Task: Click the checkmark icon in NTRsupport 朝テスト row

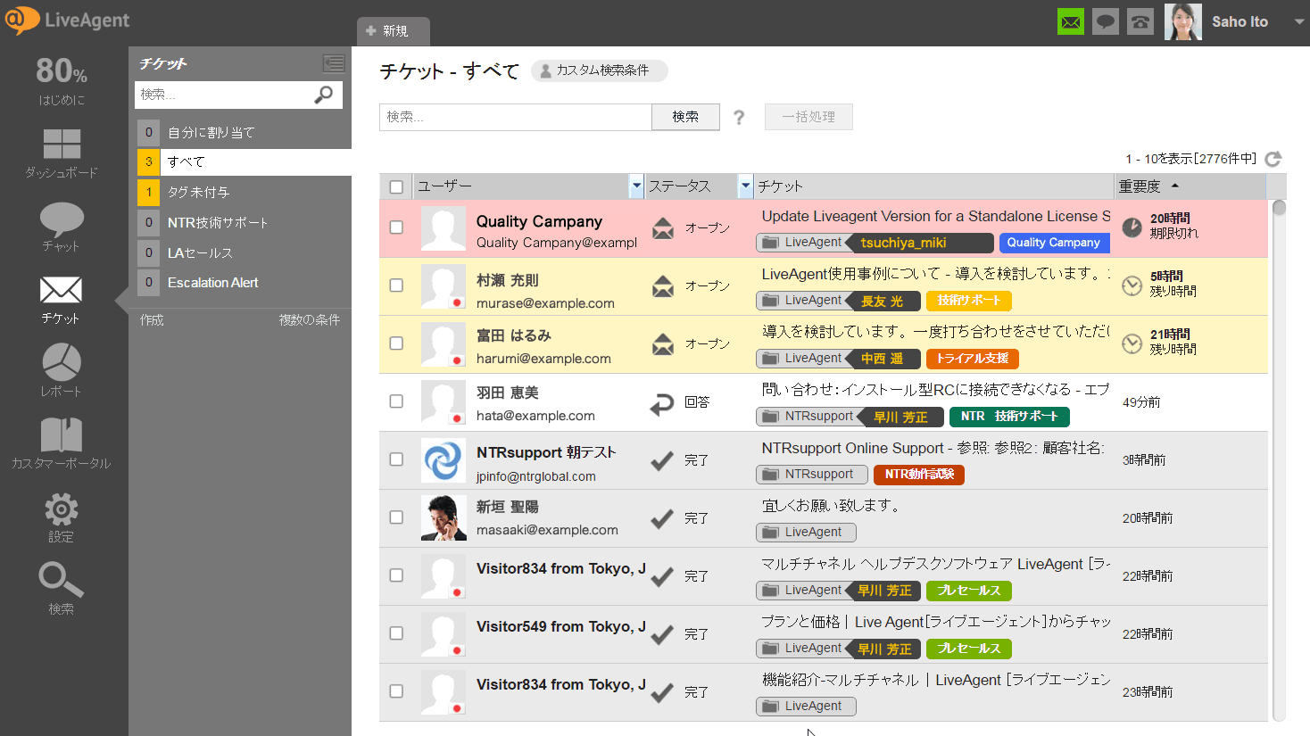Action: coord(662,460)
